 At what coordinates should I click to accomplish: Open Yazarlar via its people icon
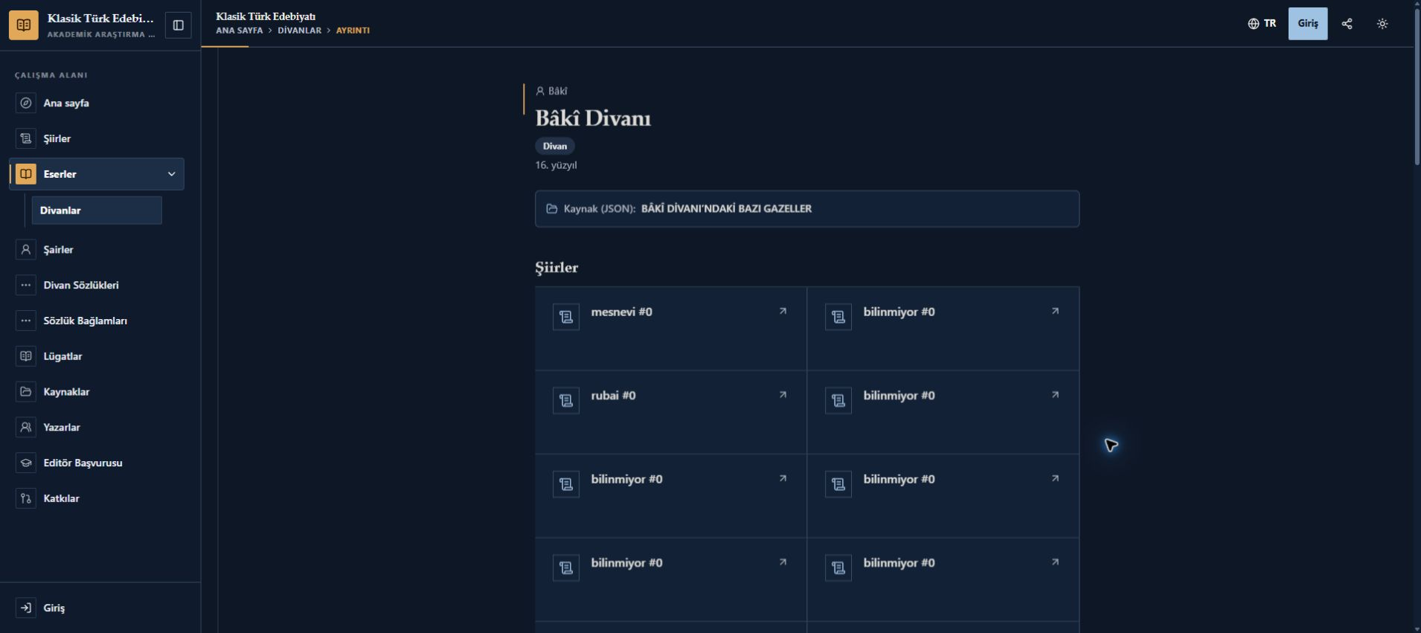point(26,428)
